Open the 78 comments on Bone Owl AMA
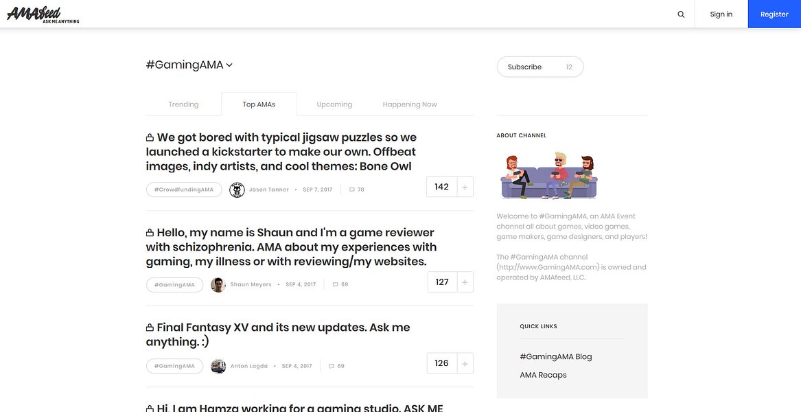801x412 pixels. tap(356, 190)
